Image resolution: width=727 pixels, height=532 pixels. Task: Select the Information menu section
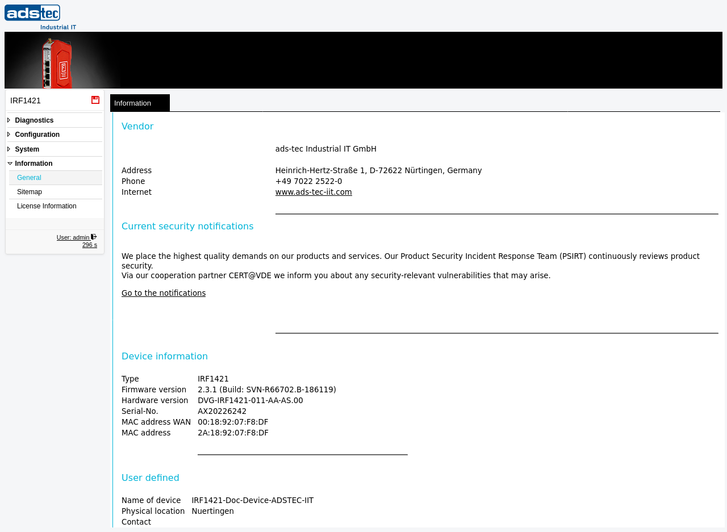(x=34, y=164)
